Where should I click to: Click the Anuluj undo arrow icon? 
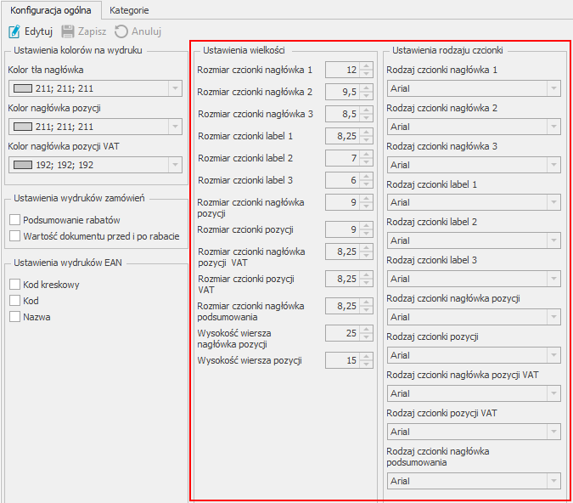pos(121,31)
